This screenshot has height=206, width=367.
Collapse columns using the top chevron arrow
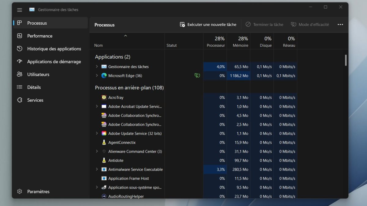point(125,36)
